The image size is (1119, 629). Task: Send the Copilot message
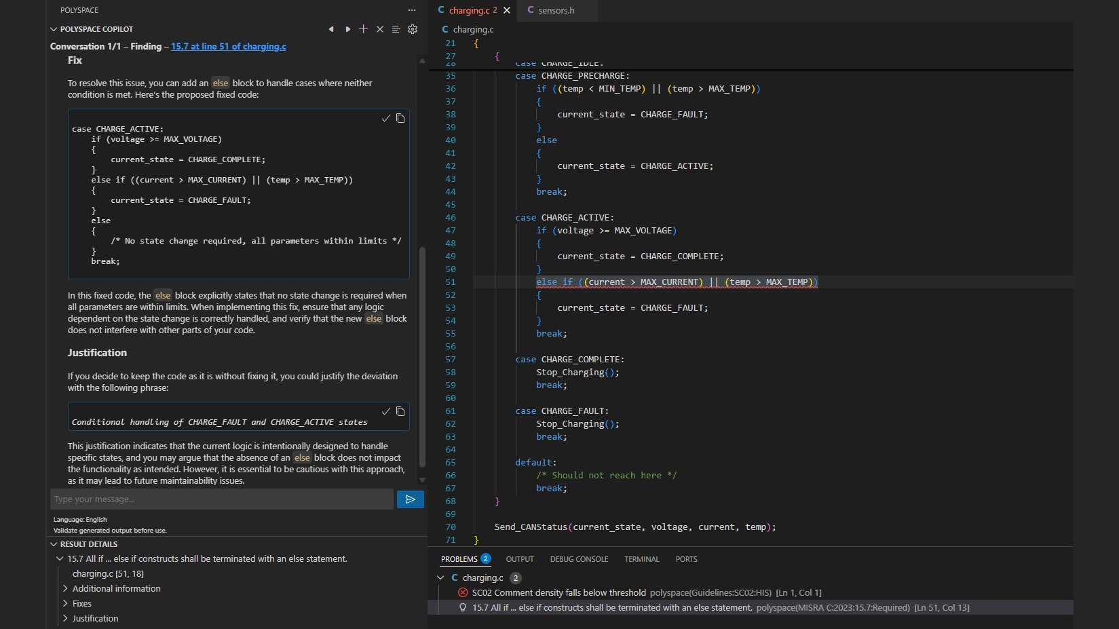(x=410, y=499)
